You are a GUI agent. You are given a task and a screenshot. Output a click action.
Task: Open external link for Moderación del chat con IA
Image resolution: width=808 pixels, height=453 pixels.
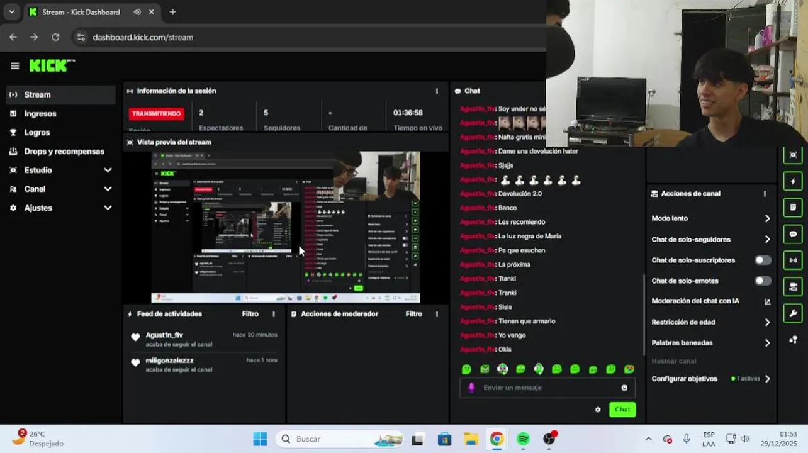tap(767, 301)
